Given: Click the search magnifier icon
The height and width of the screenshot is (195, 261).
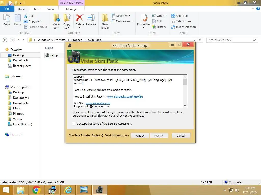Looking at the screenshot, I should [254, 40].
